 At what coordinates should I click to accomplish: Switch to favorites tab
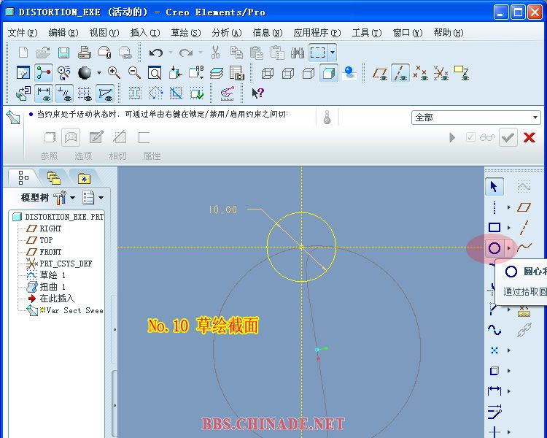pyautogui.click(x=84, y=178)
